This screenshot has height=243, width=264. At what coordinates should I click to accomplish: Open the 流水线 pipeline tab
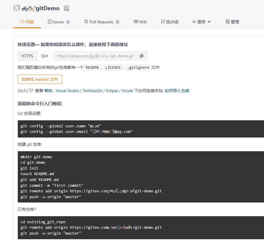click(170, 22)
